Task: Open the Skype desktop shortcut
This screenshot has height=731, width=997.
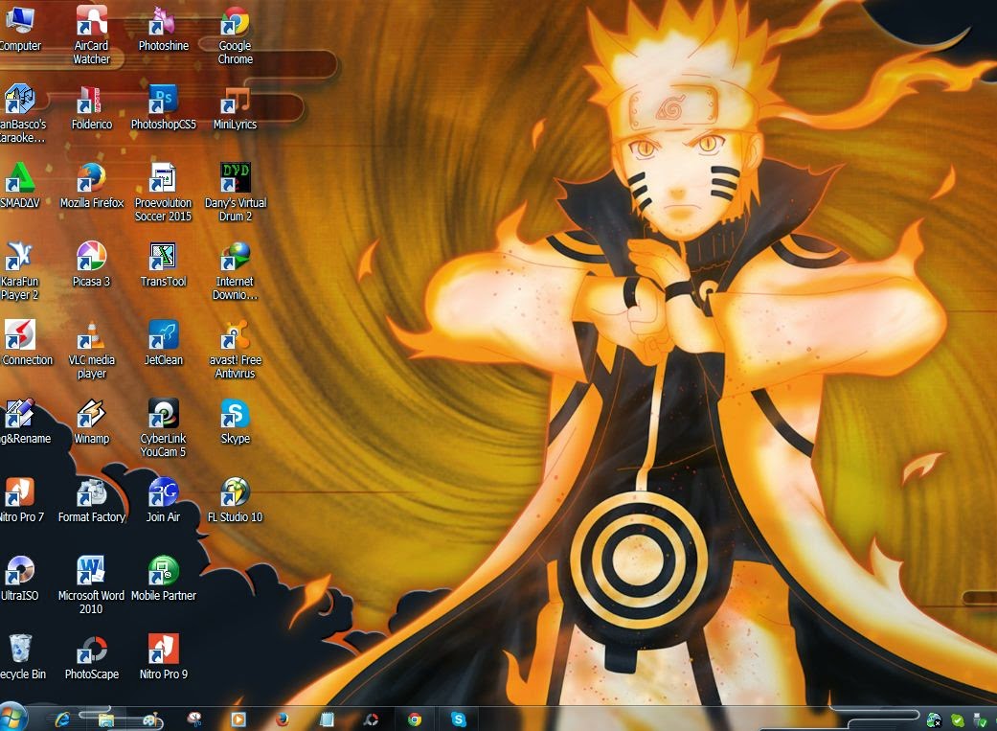Action: pyautogui.click(x=236, y=422)
